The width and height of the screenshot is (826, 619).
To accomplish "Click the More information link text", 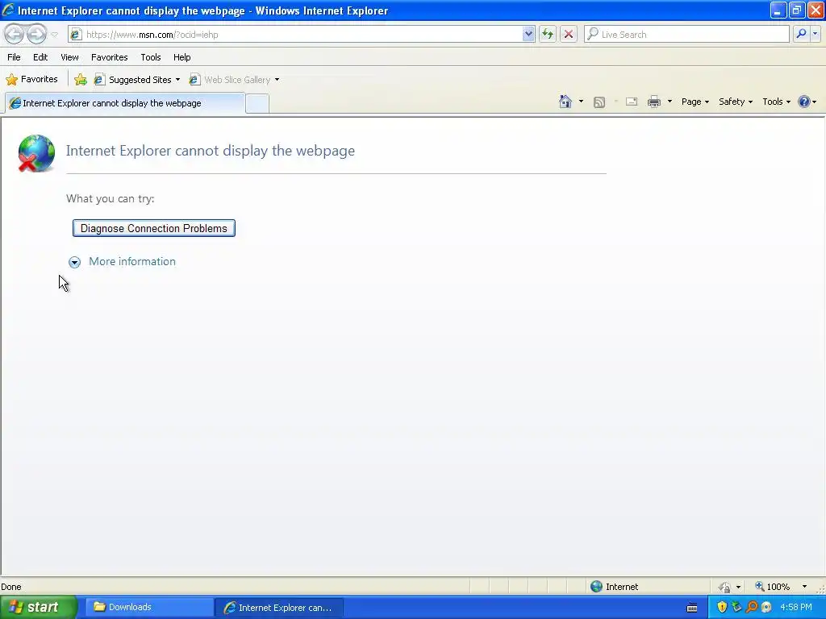I will pyautogui.click(x=132, y=262).
